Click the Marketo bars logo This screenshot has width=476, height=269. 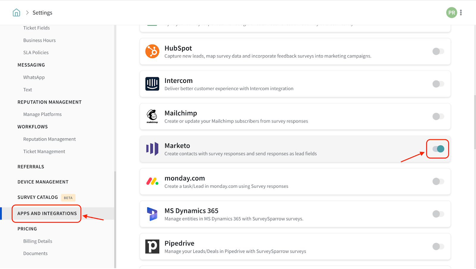coord(152,149)
